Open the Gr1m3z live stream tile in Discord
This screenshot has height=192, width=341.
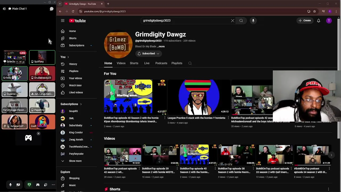[x=15, y=57]
